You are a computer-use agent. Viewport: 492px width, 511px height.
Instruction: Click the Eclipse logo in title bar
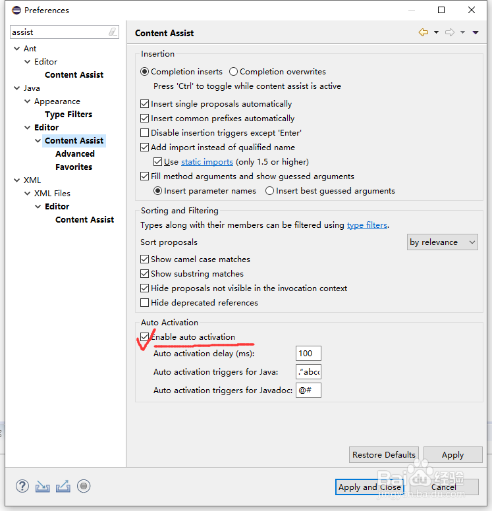tap(14, 10)
